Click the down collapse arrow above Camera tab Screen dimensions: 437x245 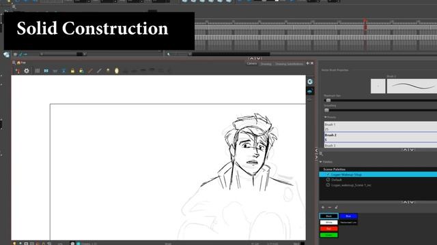pos(258,59)
